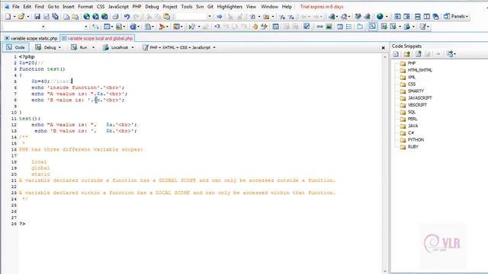This screenshot has width=488, height=274.
Task: Toggle vertical split view icon
Action: point(427,17)
